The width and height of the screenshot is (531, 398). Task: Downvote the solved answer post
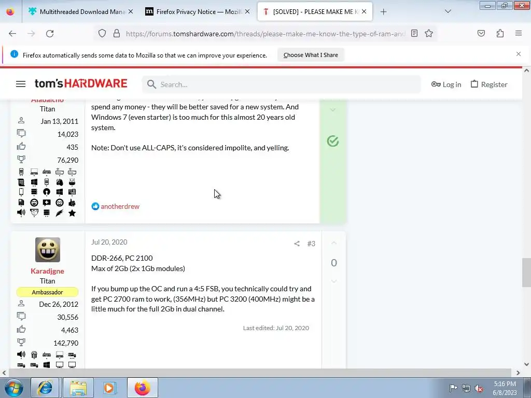[x=333, y=110]
